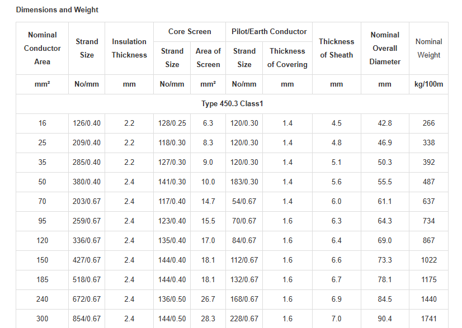
Task: Click the '132/0.67' pilot strand cell
Action: tap(244, 280)
